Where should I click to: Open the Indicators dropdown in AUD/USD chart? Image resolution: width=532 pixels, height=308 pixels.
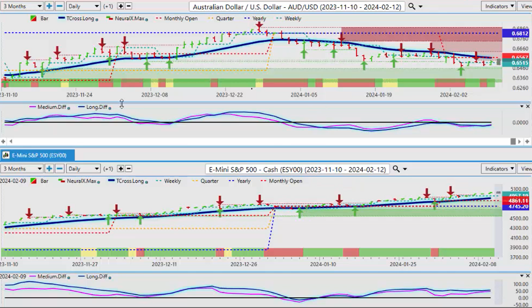tap(499, 6)
